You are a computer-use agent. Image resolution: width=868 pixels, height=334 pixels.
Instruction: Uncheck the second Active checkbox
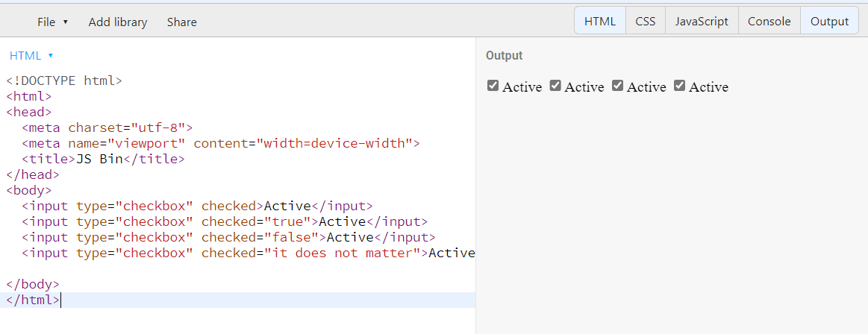click(555, 86)
